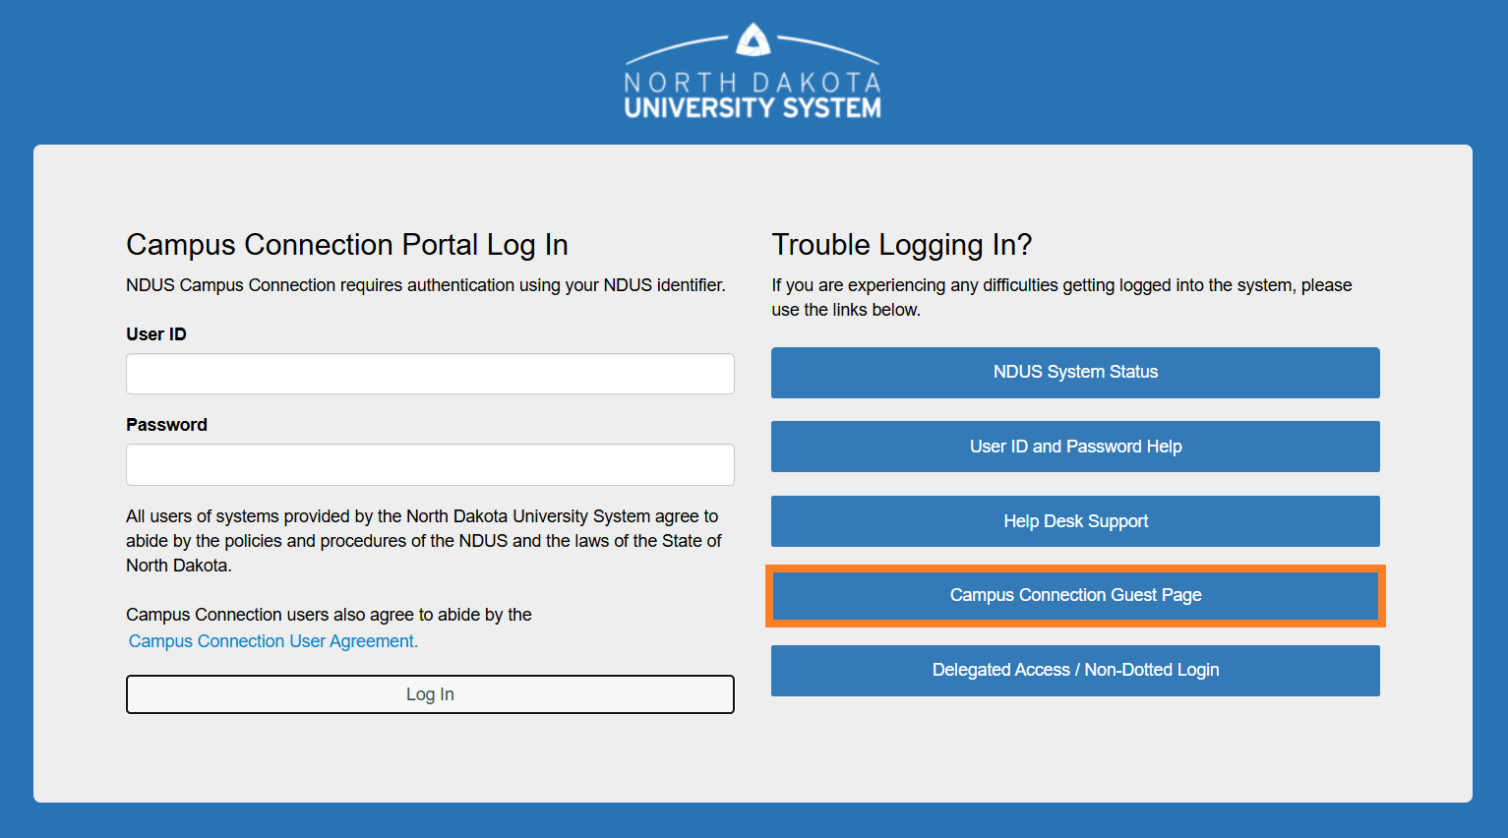Select Delegated Access / Non-Dotted Login
Screen dimensions: 1508x838
1075,670
